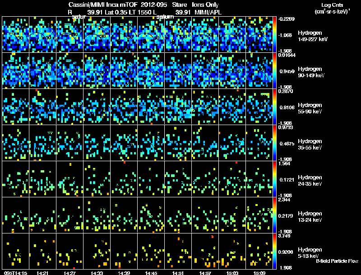Open the last 5-13 keV panel at 15:09
The height and width of the screenshot is (275, 361).
click(259, 251)
